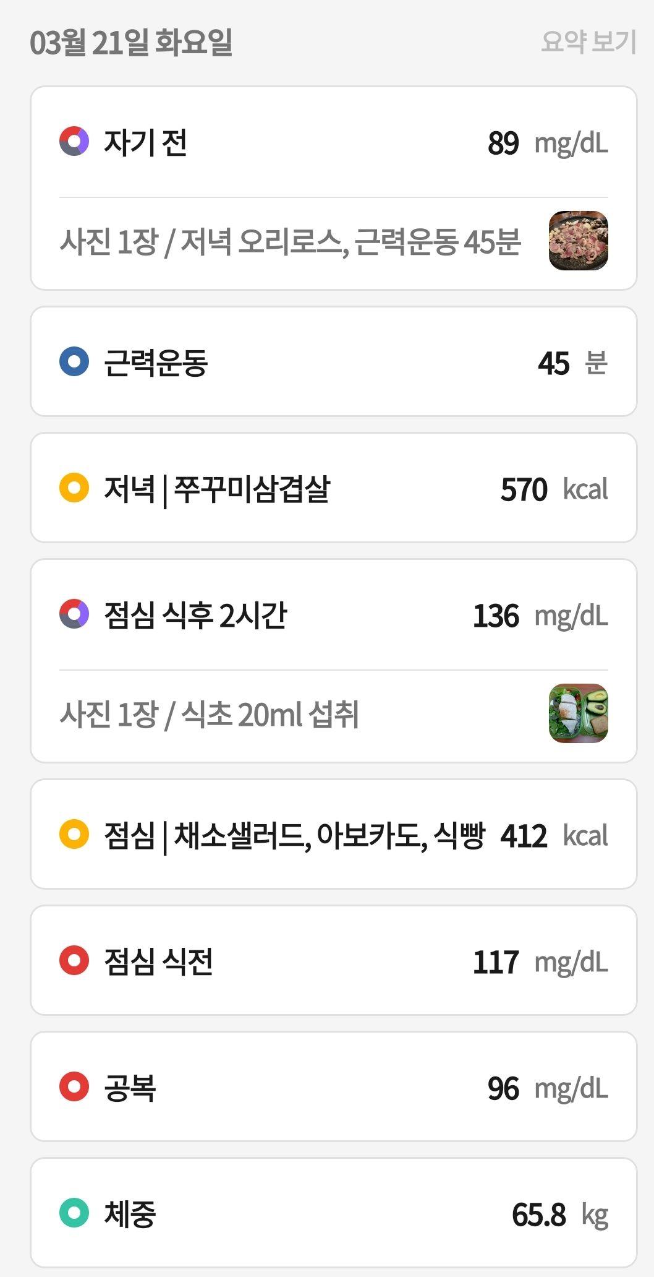
Task: Tap the green 체중 weight circle icon
Action: [74, 1213]
